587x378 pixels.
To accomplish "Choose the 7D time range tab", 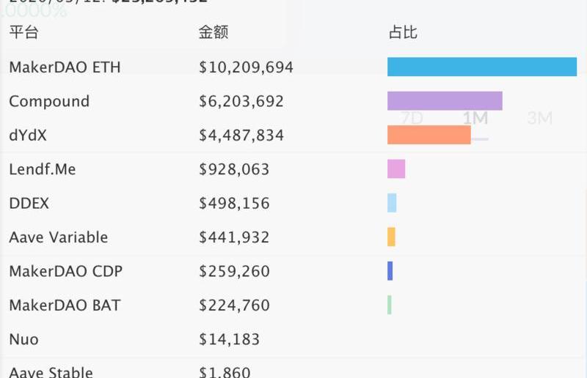I will point(412,118).
